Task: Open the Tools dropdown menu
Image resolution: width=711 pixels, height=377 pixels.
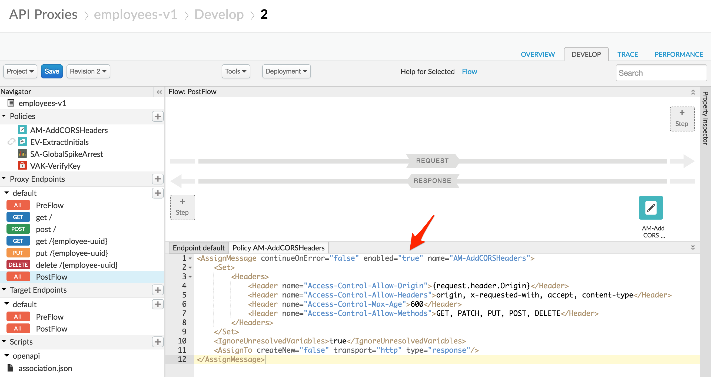Action: coord(236,71)
